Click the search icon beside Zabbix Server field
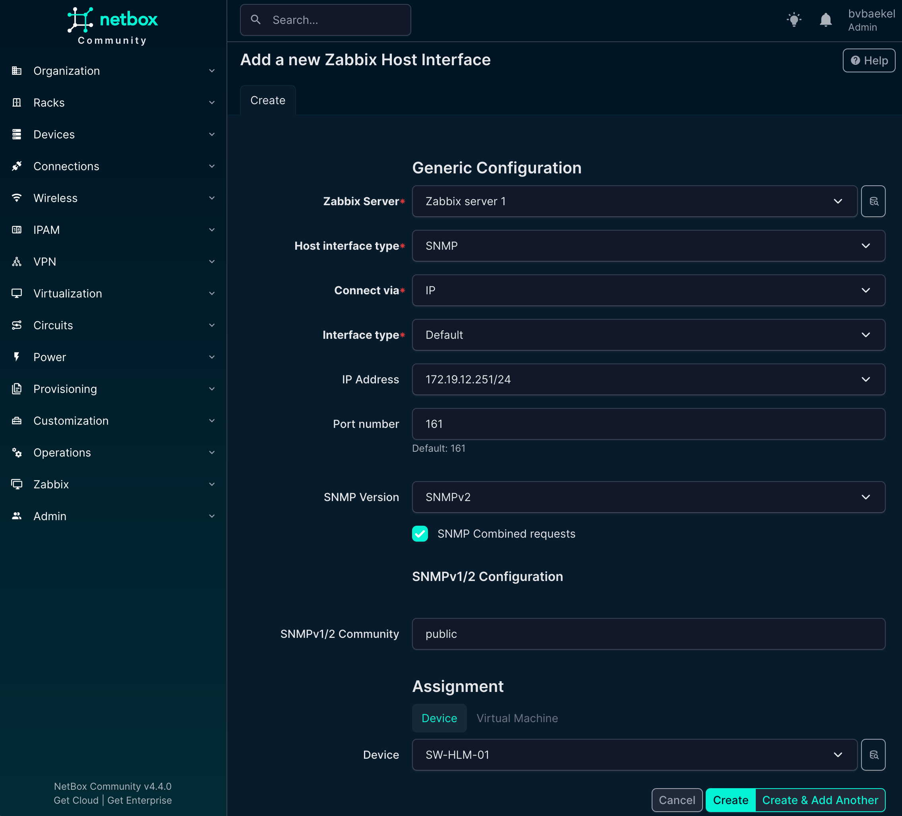This screenshot has width=902, height=816. pyautogui.click(x=873, y=201)
